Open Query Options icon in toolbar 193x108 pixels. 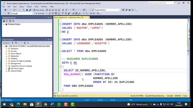(56, 13)
